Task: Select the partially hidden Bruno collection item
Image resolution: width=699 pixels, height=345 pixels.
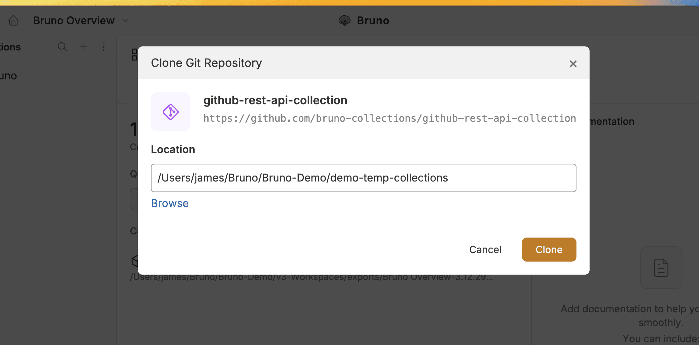Action: tap(9, 76)
